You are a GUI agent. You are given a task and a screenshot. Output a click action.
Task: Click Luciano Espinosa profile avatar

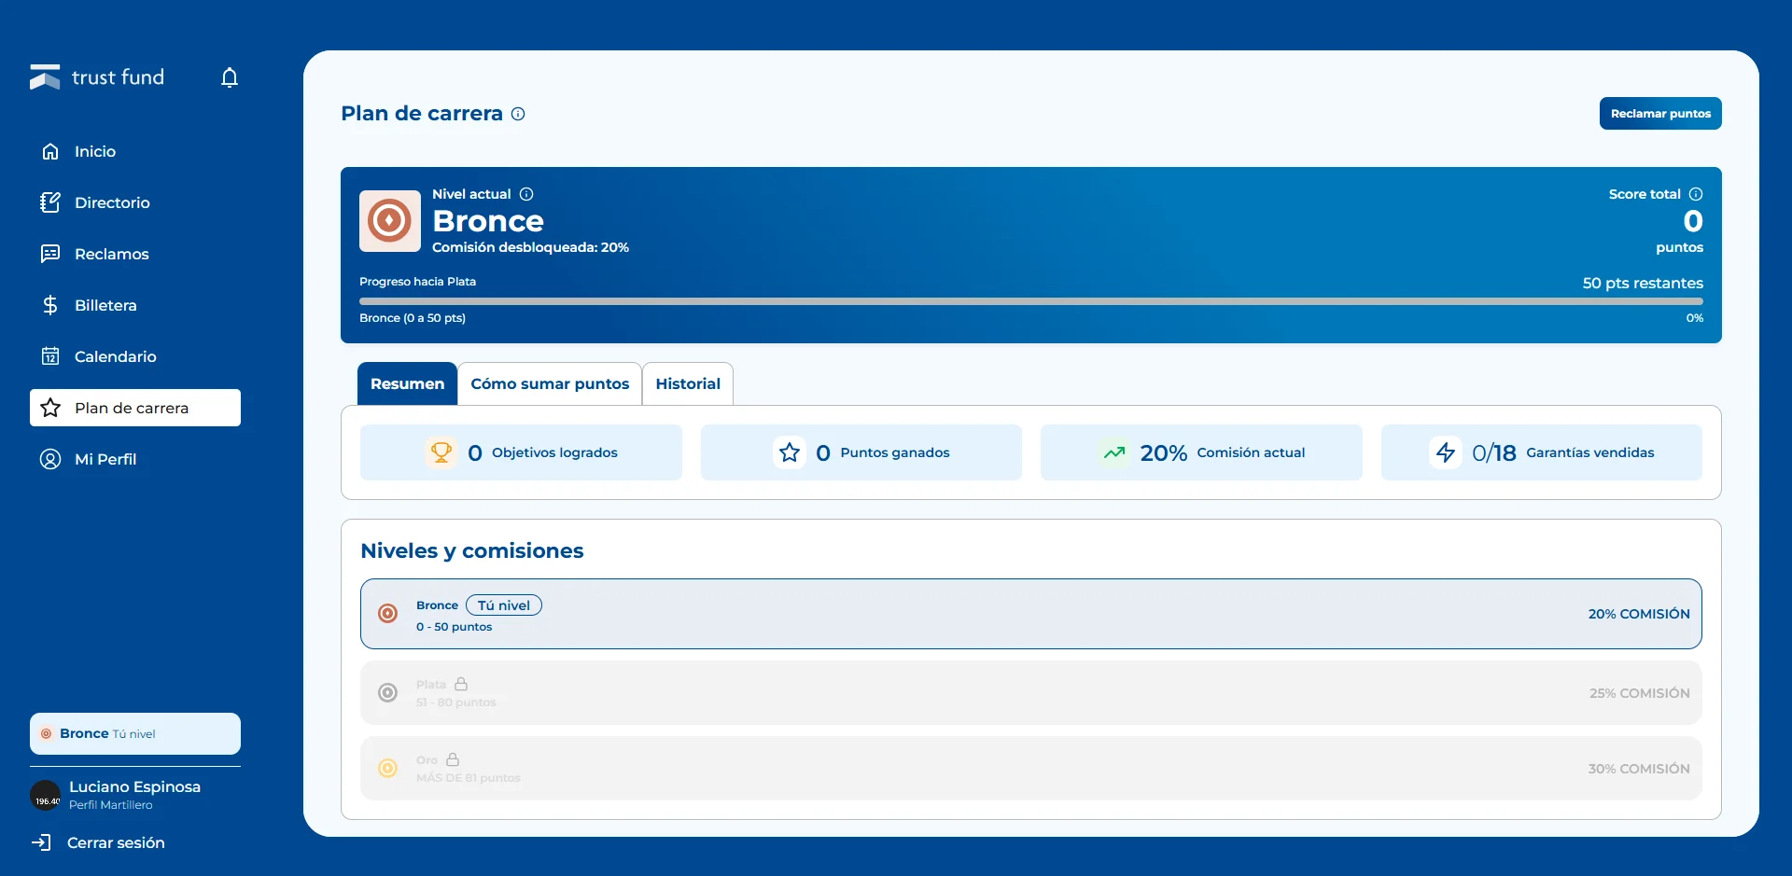(x=46, y=796)
